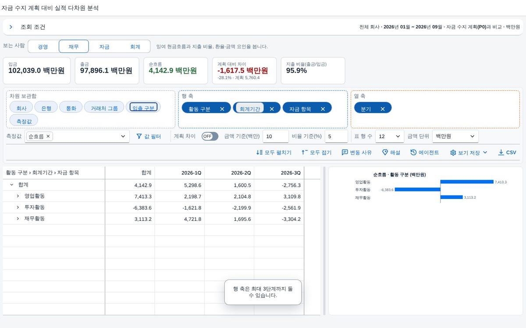Click the 7,413.3 영업활동 total cell

pos(130,196)
